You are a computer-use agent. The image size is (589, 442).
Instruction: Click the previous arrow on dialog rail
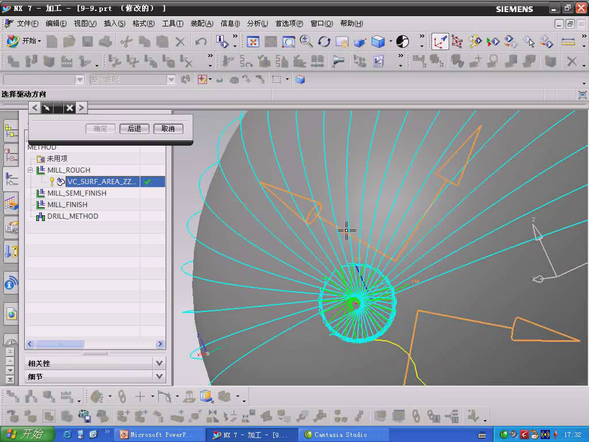pos(35,108)
